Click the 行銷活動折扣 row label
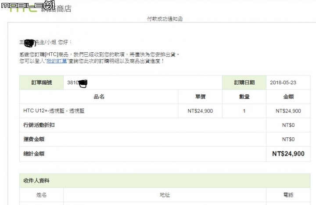This screenshot has height=205, width=316. point(39,125)
